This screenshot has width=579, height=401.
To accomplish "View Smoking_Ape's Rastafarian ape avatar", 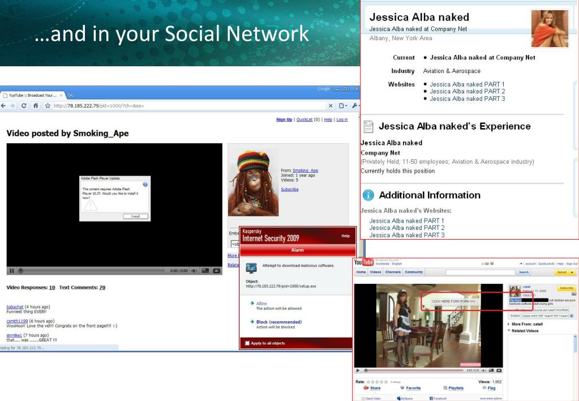I will (254, 184).
